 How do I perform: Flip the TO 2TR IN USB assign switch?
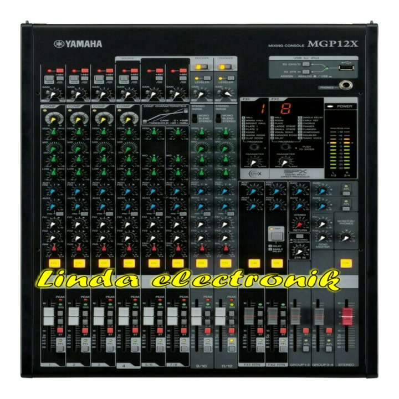click(x=306, y=71)
